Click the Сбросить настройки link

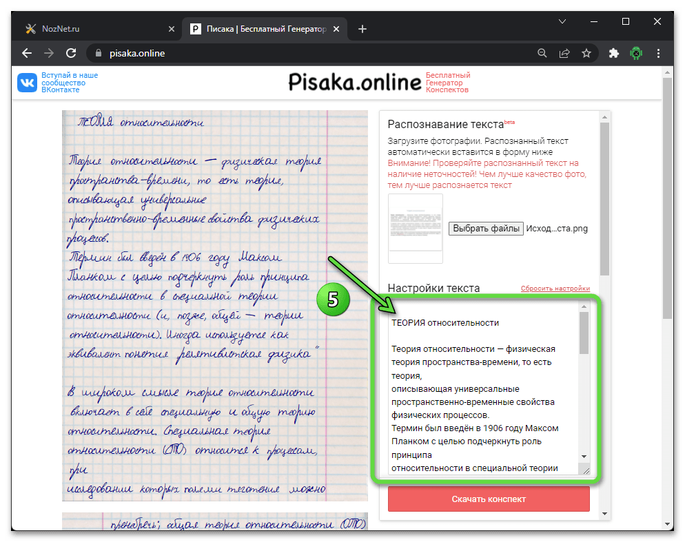point(555,289)
